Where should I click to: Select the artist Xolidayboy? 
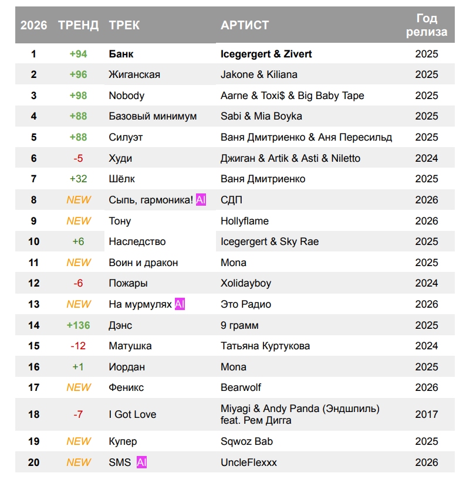point(246,283)
